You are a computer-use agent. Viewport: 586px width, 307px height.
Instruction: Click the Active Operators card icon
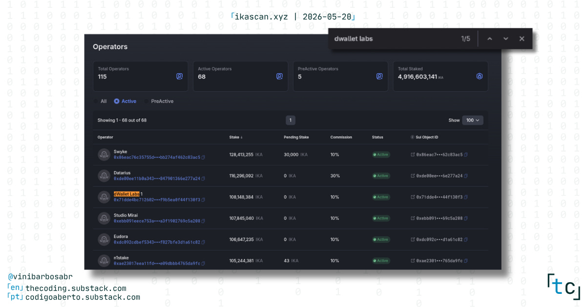point(279,77)
